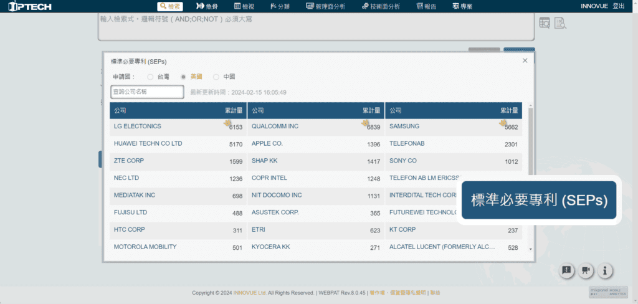Click thumbs-up icon in QUALCOMM INC row

coord(366,123)
